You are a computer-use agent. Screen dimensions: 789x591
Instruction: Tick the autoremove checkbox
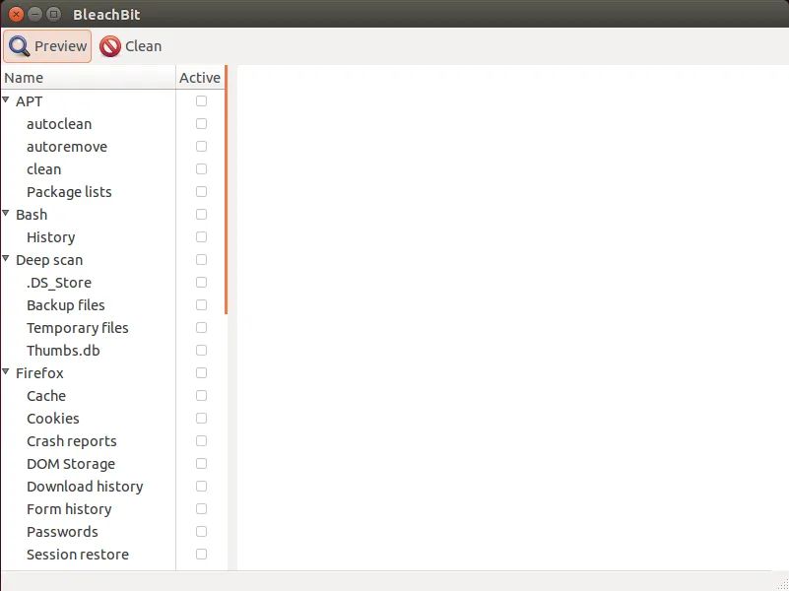point(201,147)
